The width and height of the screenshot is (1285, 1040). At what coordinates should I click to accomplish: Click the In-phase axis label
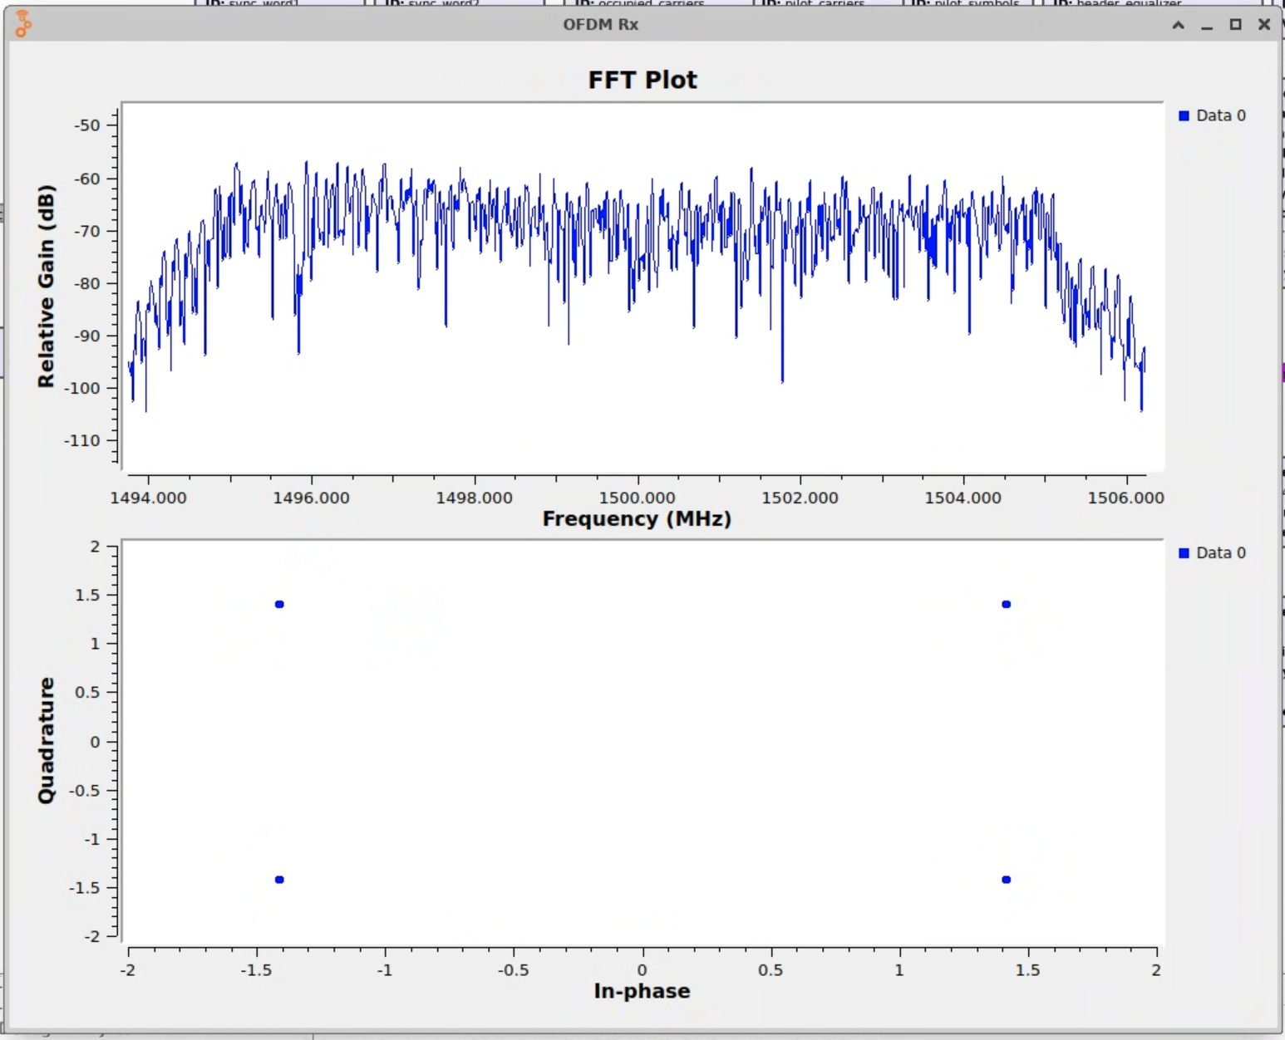pos(642,991)
